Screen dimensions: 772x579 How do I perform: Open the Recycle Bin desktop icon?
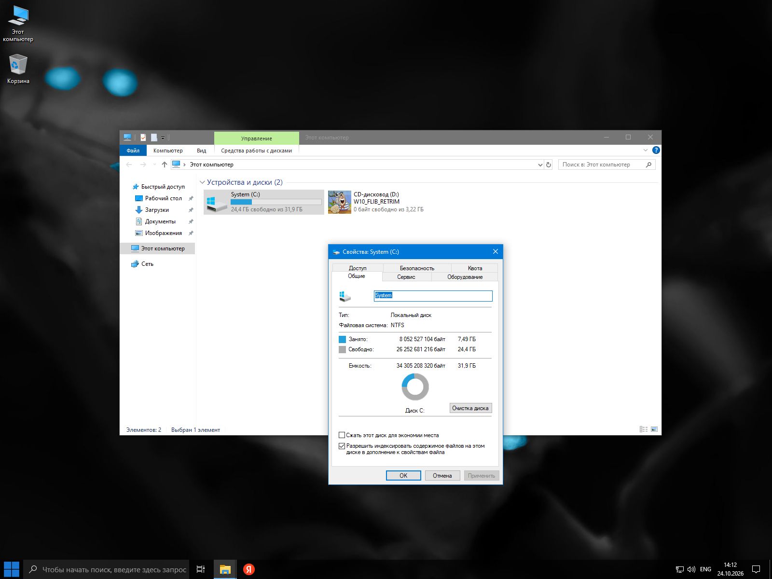point(18,69)
